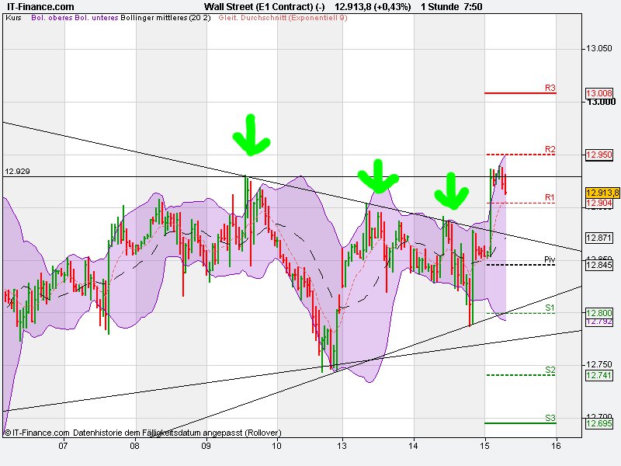621x466 pixels.
Task: Click the R2 resistance level marker 12.950
Action: click(598, 155)
